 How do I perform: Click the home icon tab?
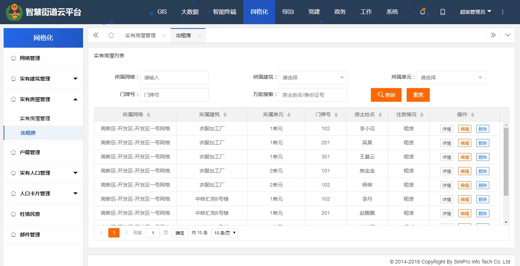click(111, 35)
